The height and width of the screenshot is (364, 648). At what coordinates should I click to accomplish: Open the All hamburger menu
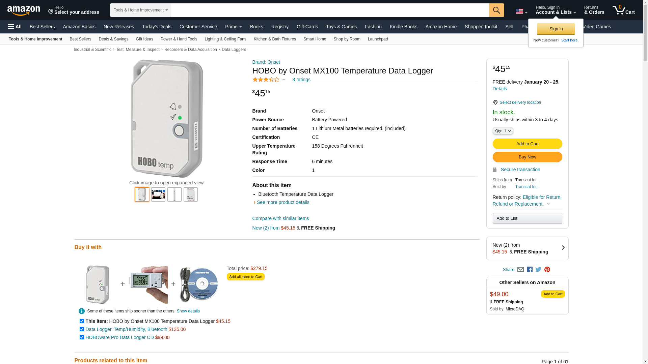pyautogui.click(x=15, y=27)
